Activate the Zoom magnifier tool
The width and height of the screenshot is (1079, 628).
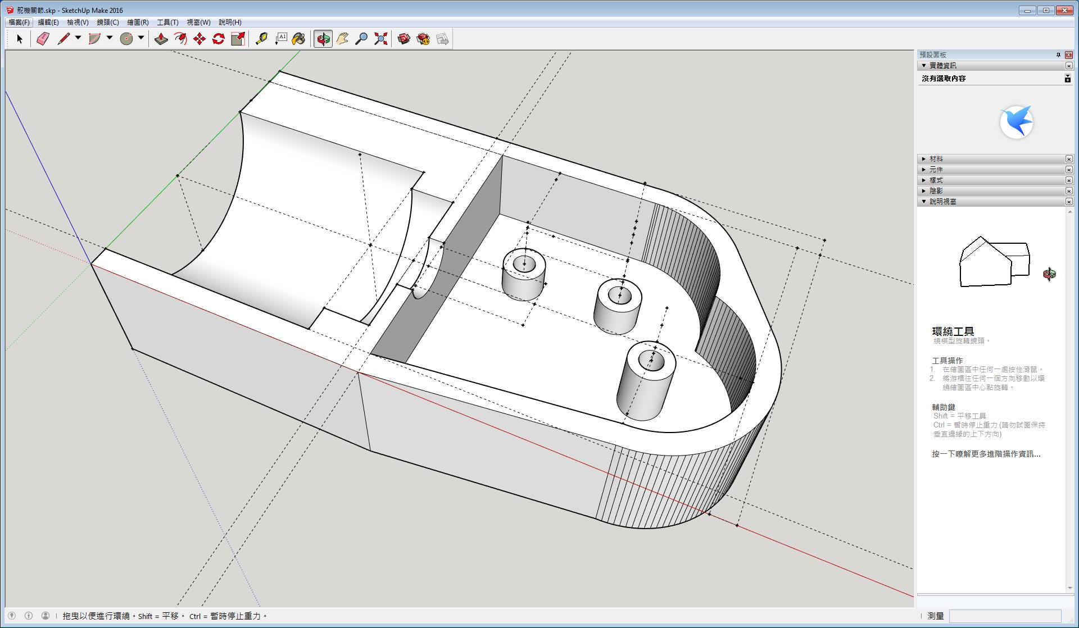click(x=361, y=39)
